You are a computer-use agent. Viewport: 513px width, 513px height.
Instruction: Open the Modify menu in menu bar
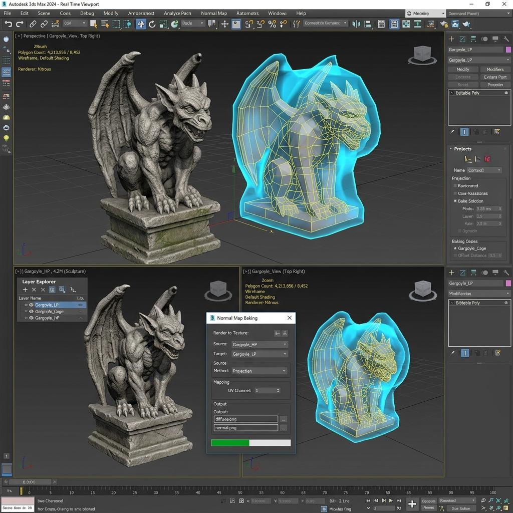(x=111, y=13)
